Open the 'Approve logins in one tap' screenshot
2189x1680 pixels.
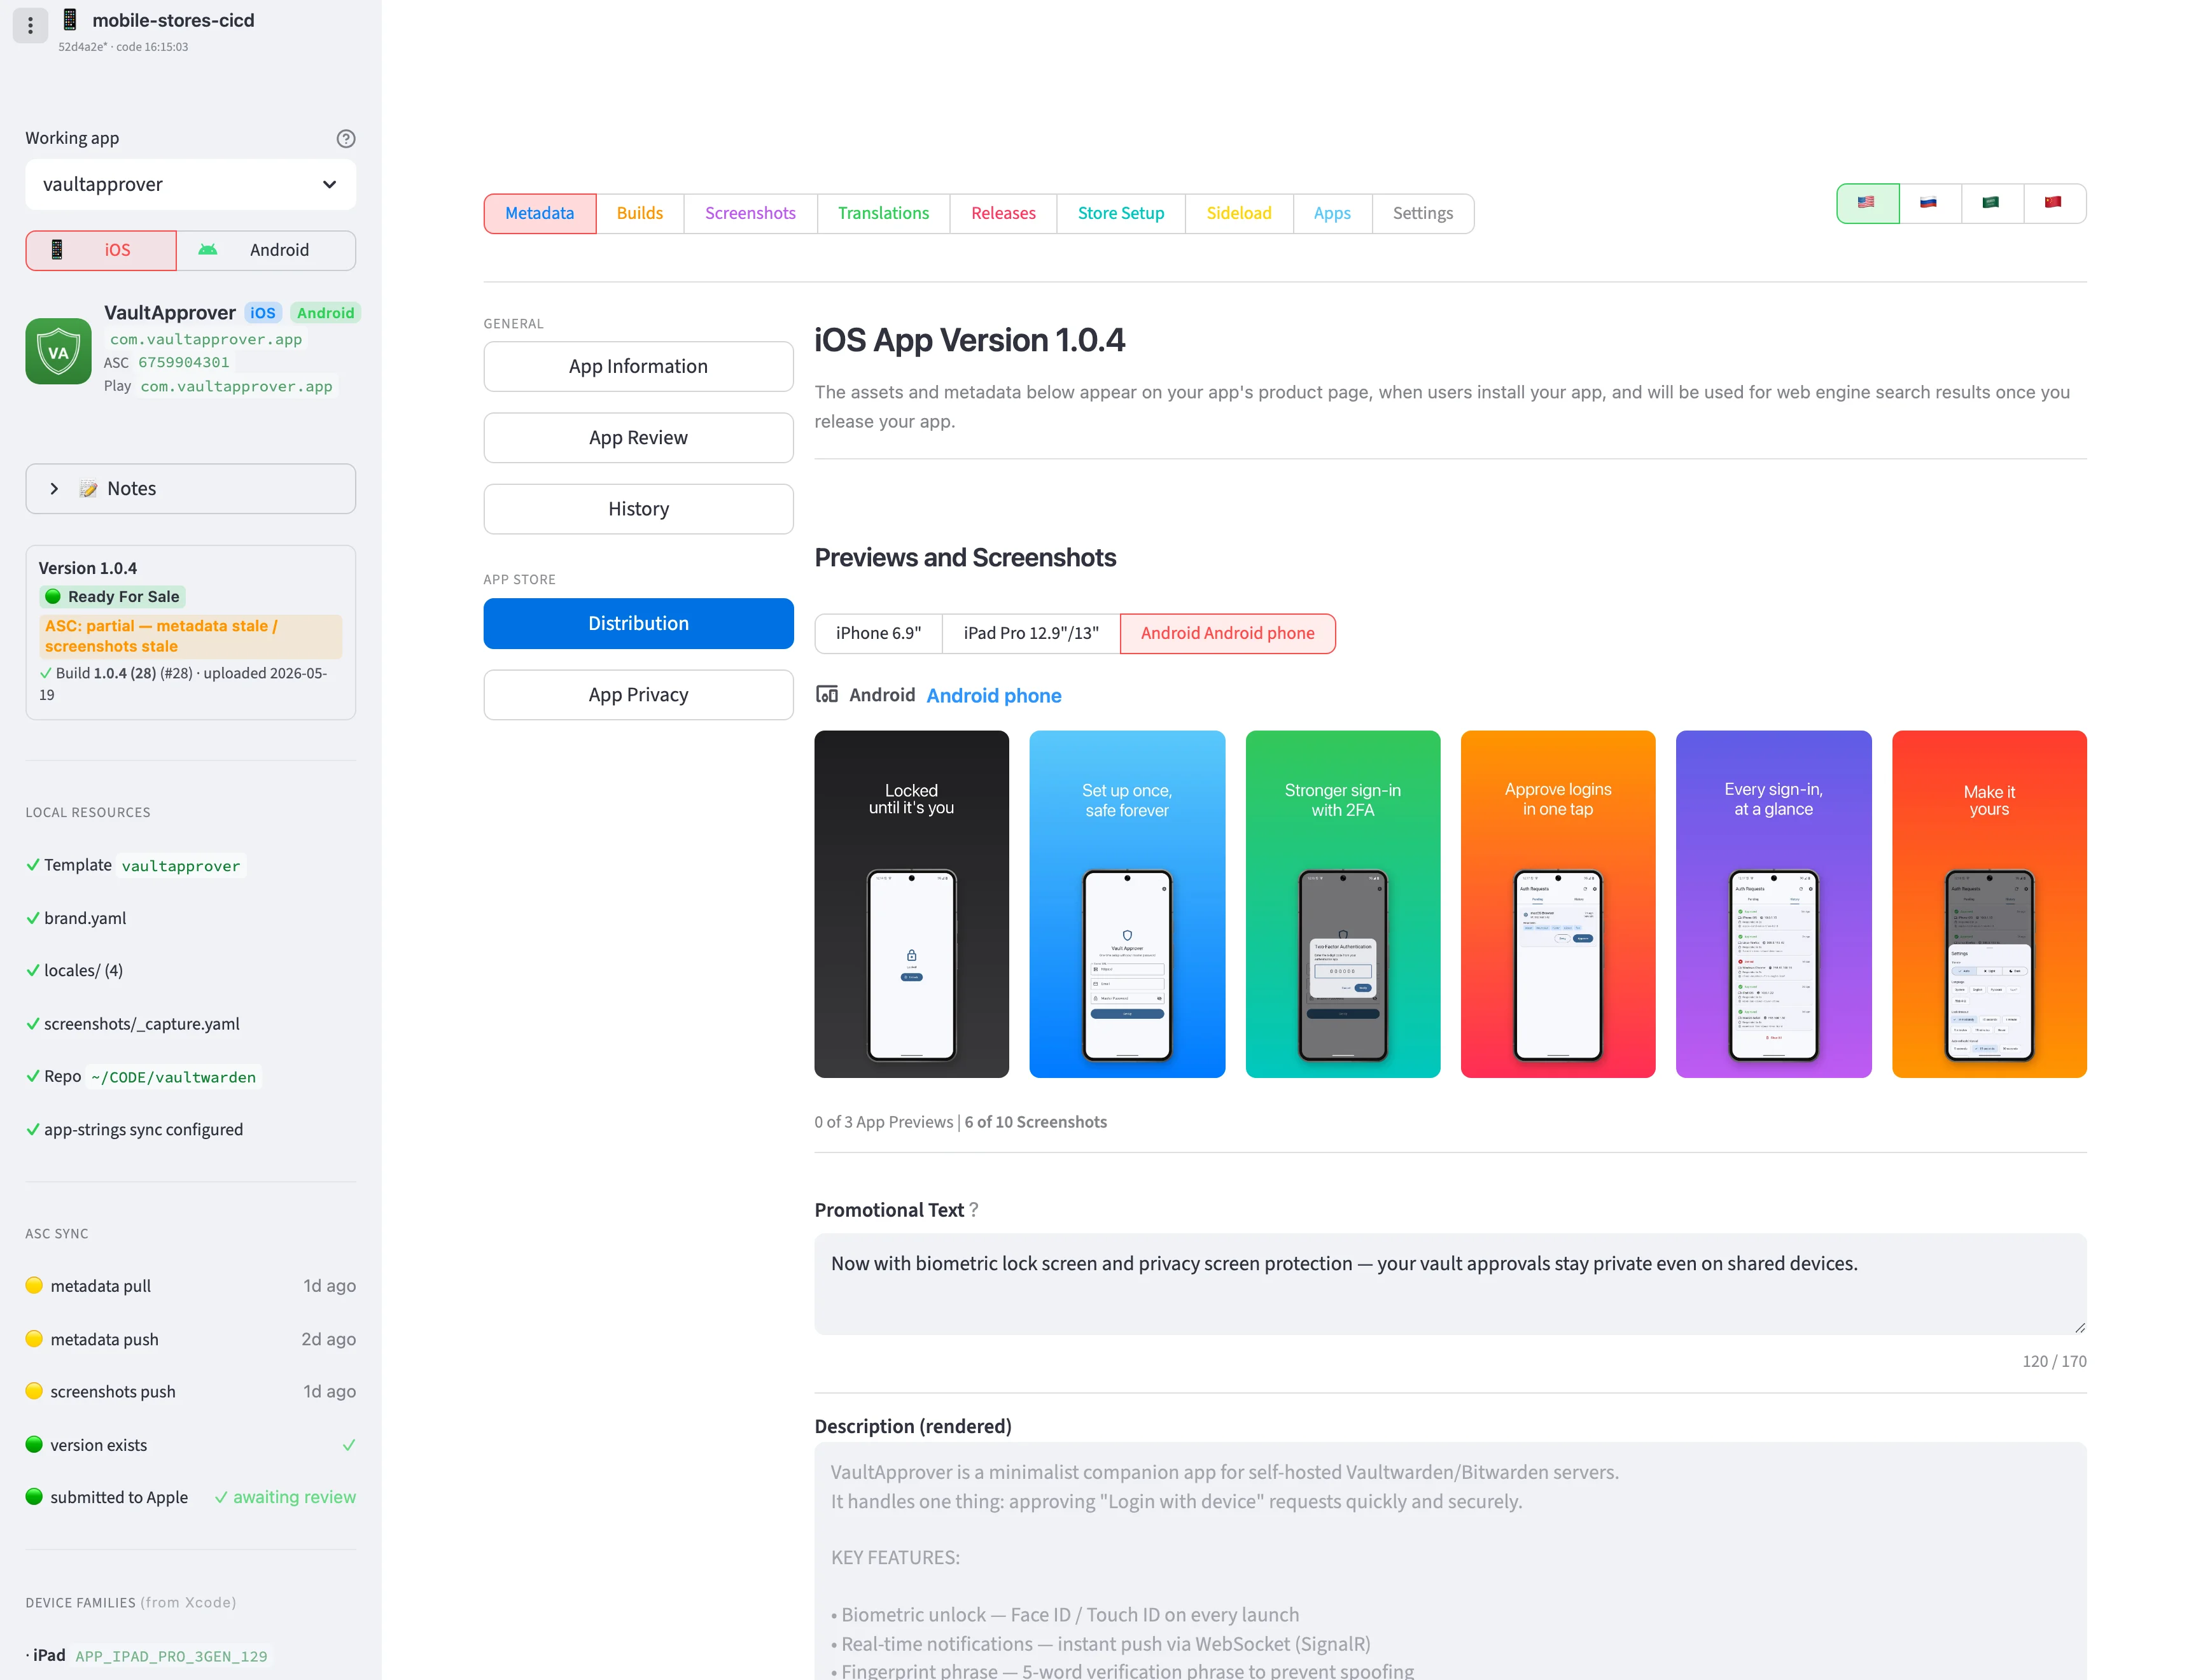click(1558, 903)
